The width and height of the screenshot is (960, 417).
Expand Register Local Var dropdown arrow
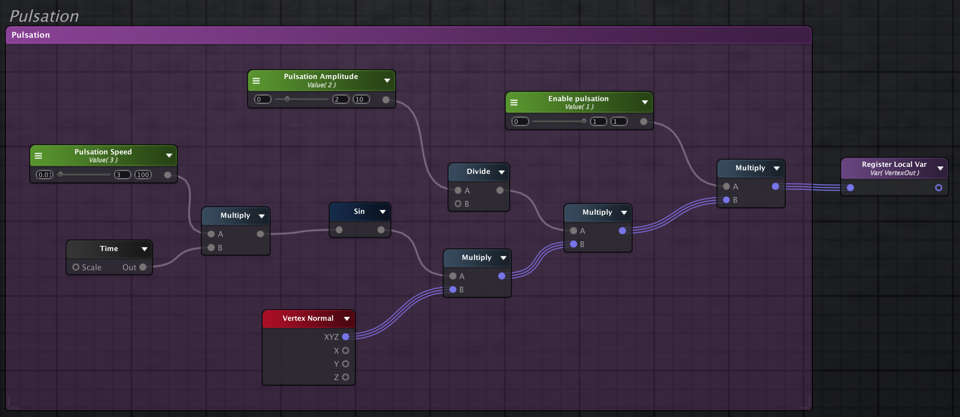pos(940,168)
